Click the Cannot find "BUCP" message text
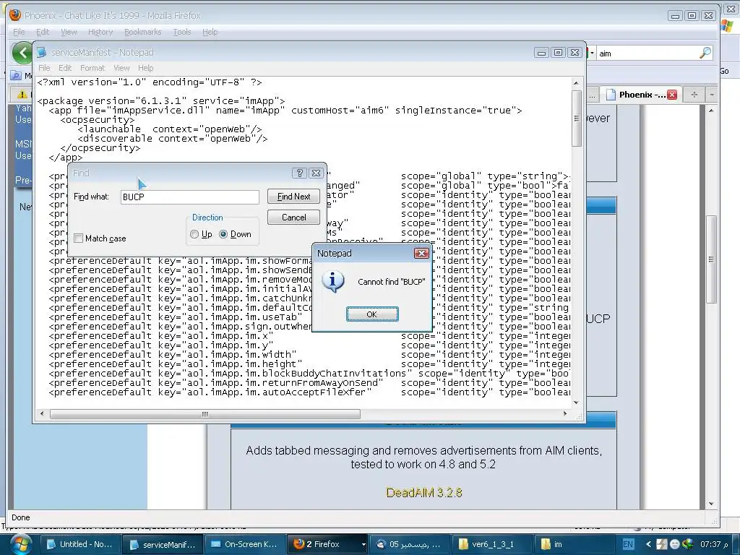This screenshot has height=555, width=740. click(x=391, y=282)
